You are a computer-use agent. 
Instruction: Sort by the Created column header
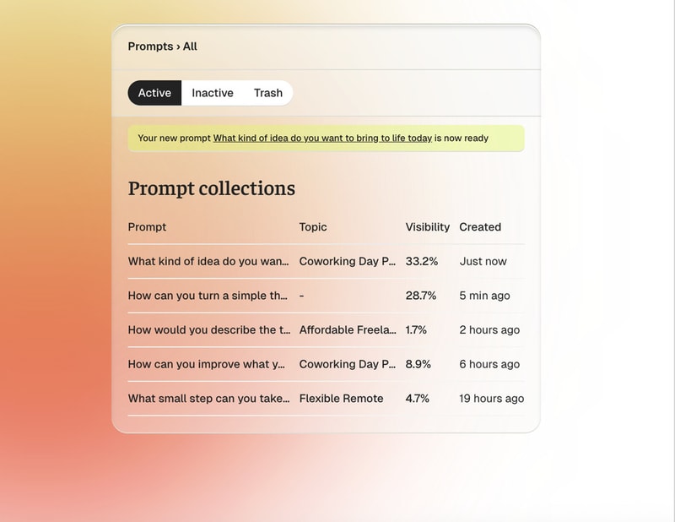(x=480, y=227)
